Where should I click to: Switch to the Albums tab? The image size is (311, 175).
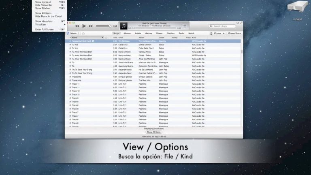tap(127, 33)
